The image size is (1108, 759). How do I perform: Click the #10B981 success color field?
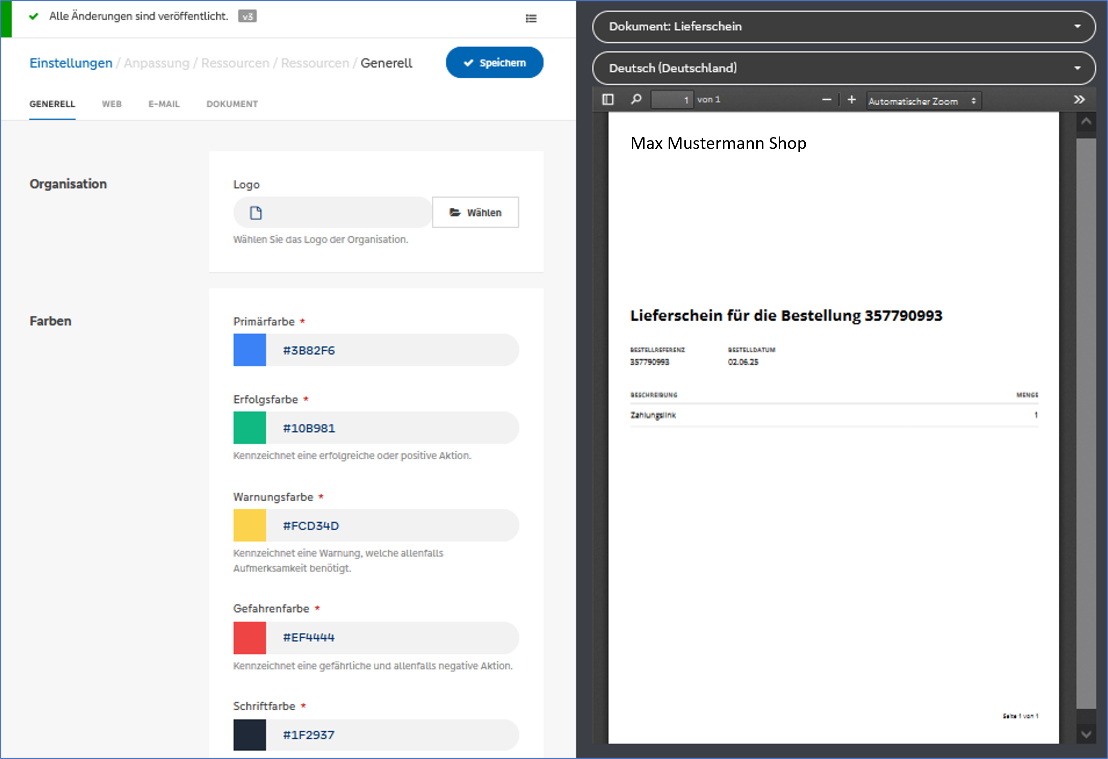393,428
